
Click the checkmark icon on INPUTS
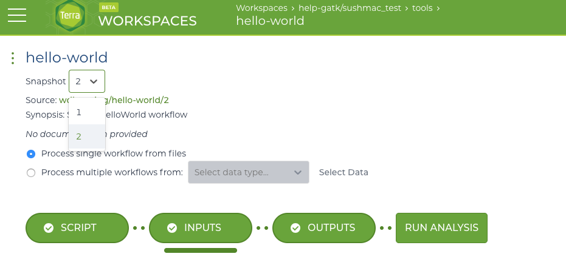[172, 228]
